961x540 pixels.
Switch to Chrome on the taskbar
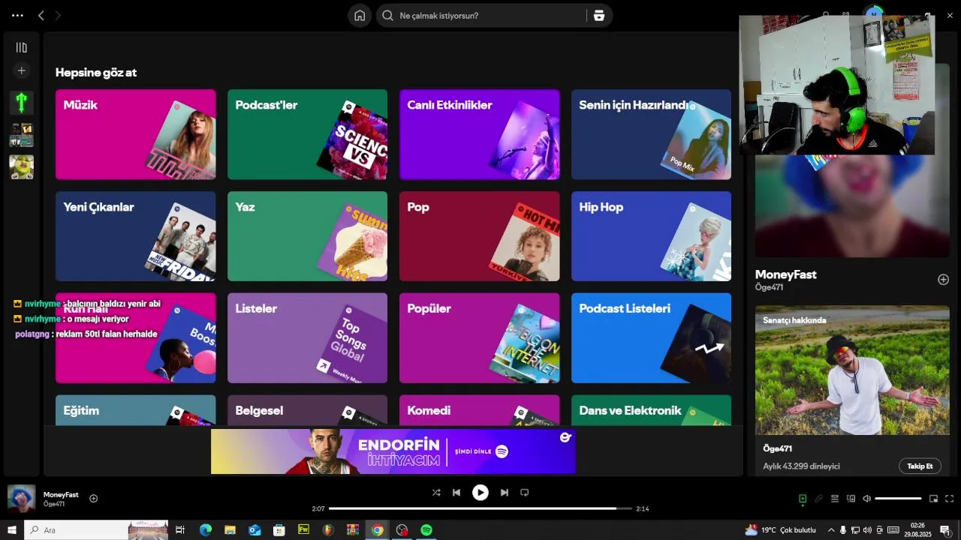(x=377, y=530)
